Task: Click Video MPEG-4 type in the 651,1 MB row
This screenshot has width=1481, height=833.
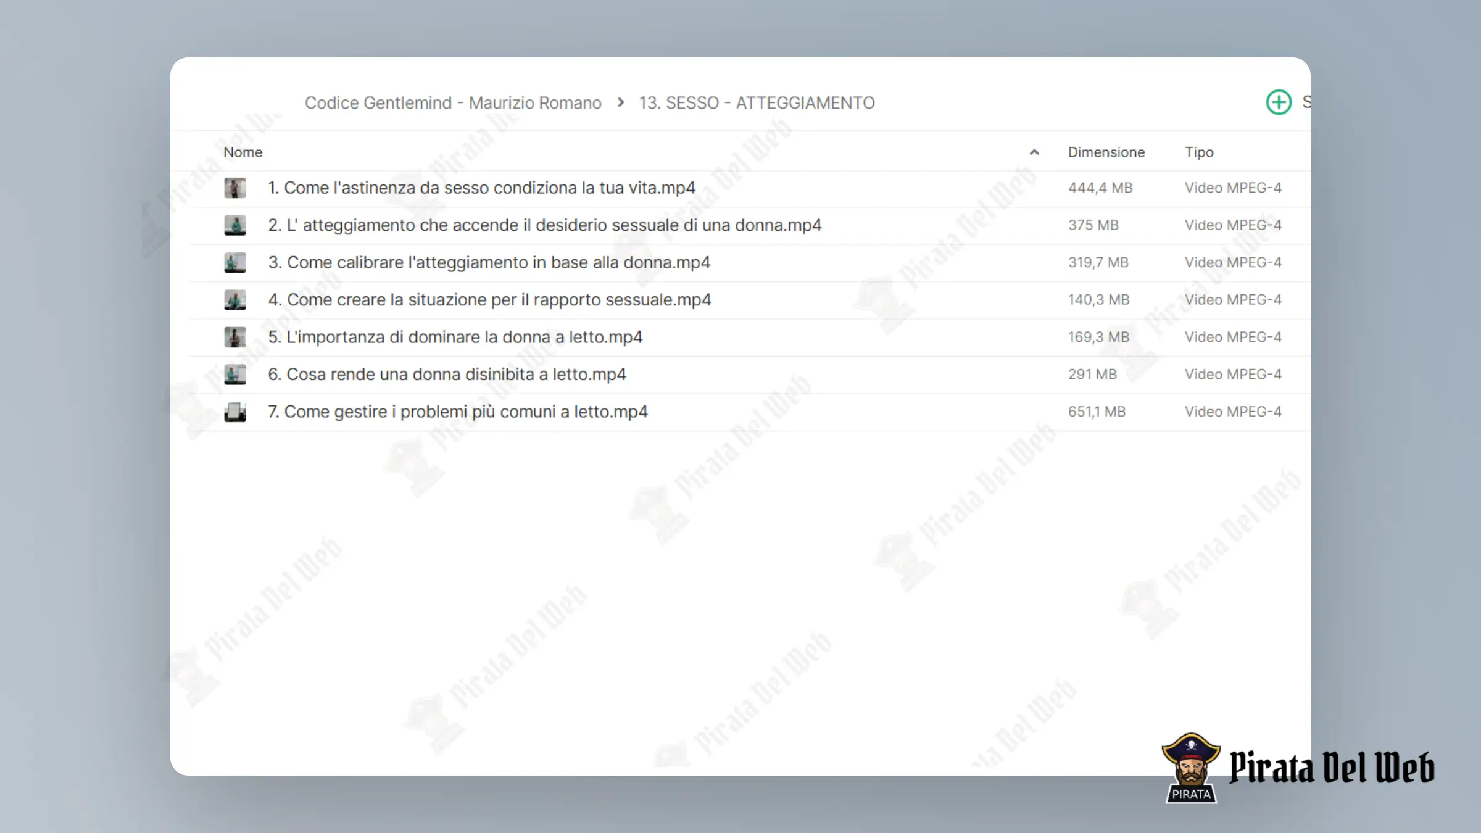Action: [x=1233, y=412]
